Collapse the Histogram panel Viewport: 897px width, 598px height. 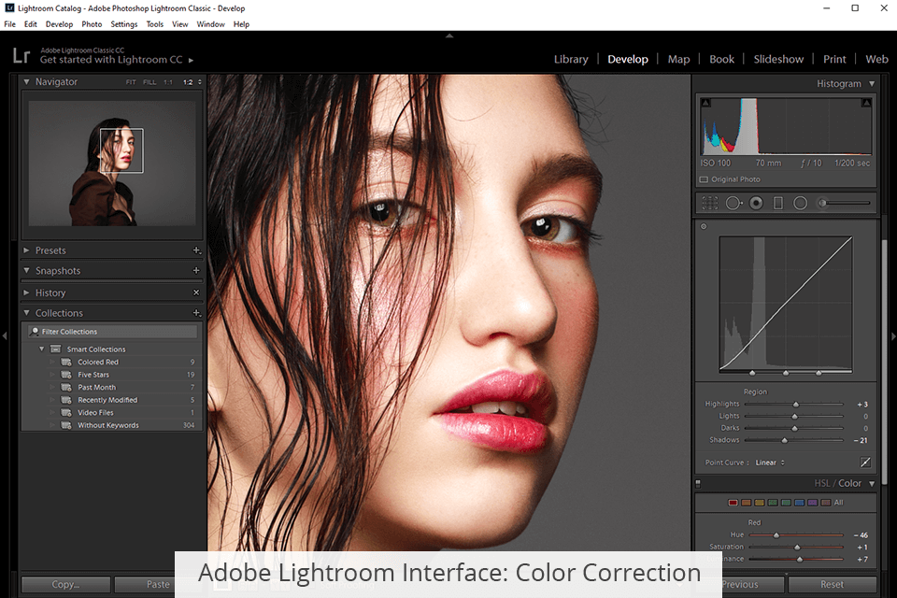[872, 83]
